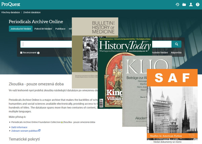Open Další informace link
202x144 pixels.
pos(19,127)
